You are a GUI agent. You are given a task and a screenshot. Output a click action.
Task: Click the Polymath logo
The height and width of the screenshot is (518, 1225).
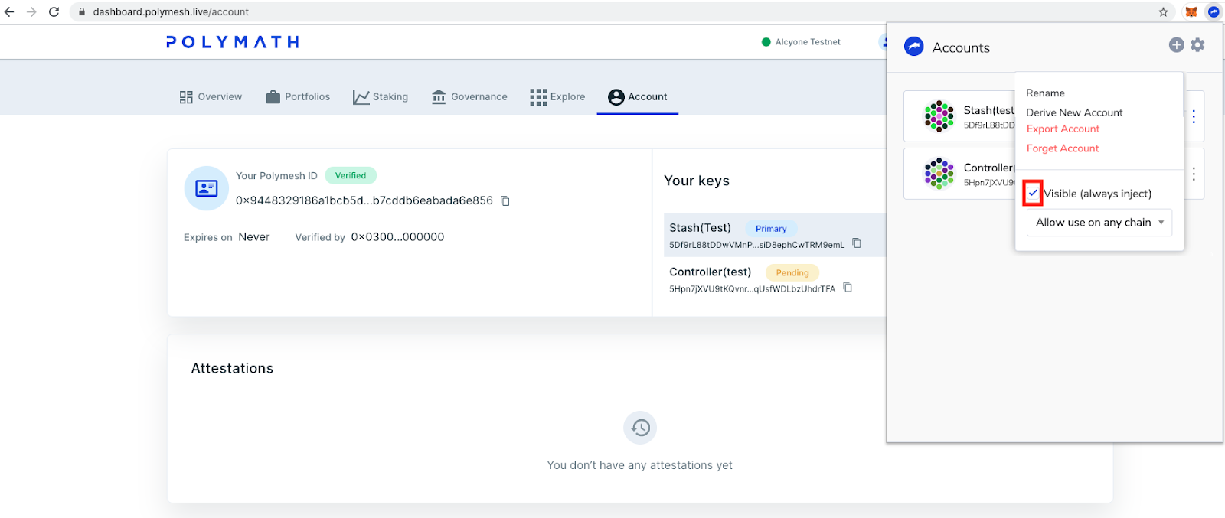[x=233, y=42]
